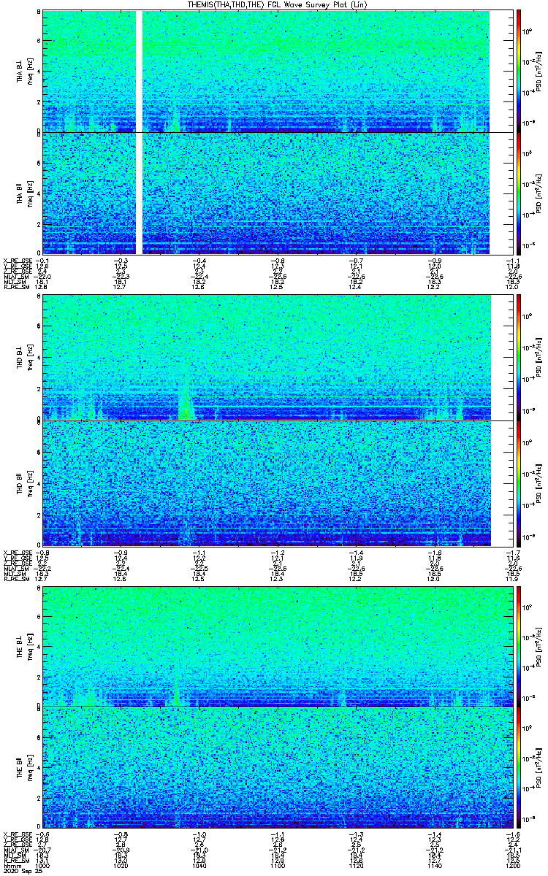Click PSD [nT²/Hz] label of THA B⊥ color bar
The image size is (548, 876).
pos(538,70)
